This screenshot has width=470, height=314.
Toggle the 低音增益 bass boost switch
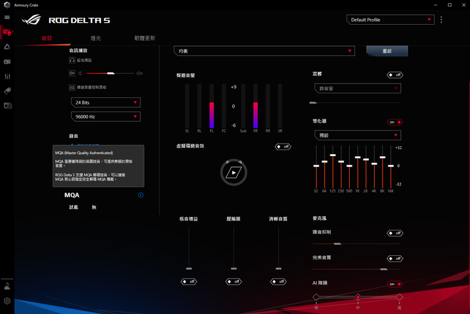[x=189, y=281]
